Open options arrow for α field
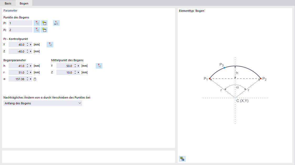The width and height of the screenshot is (295, 165). click(x=31, y=79)
